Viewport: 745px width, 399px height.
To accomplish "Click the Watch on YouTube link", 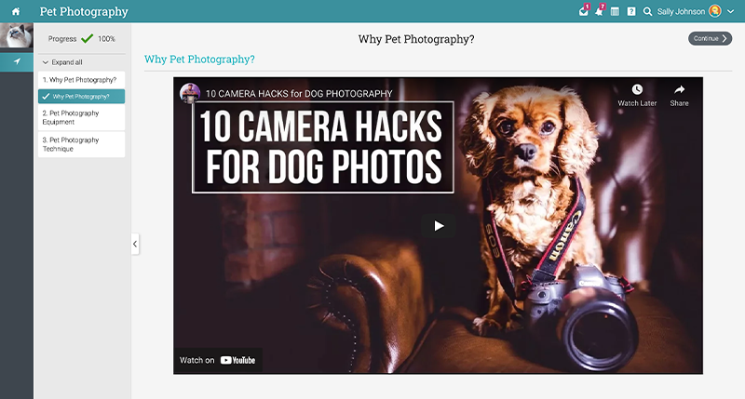I will (x=217, y=360).
